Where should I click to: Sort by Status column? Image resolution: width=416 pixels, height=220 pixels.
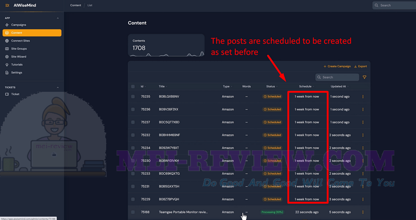272,87
